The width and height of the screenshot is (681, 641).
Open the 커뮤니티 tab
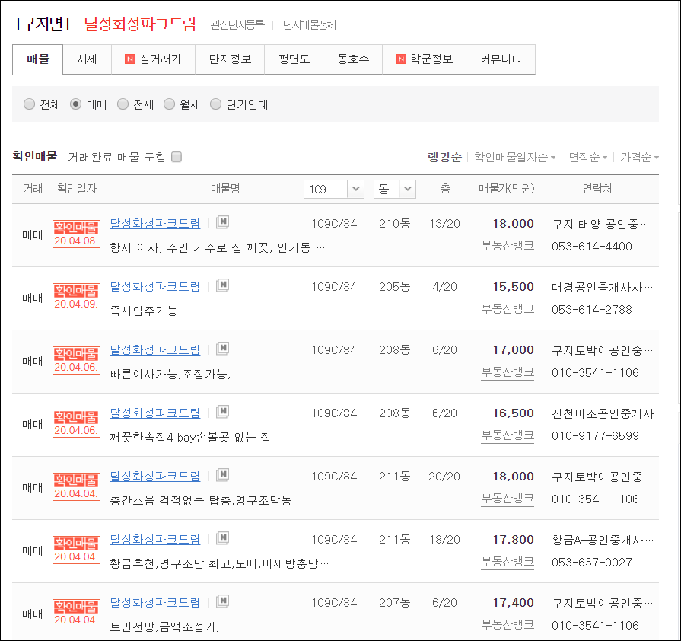501,59
